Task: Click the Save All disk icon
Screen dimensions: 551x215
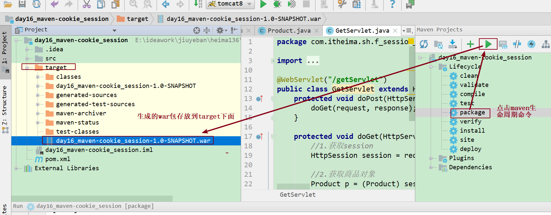Action: pyautogui.click(x=22, y=4)
